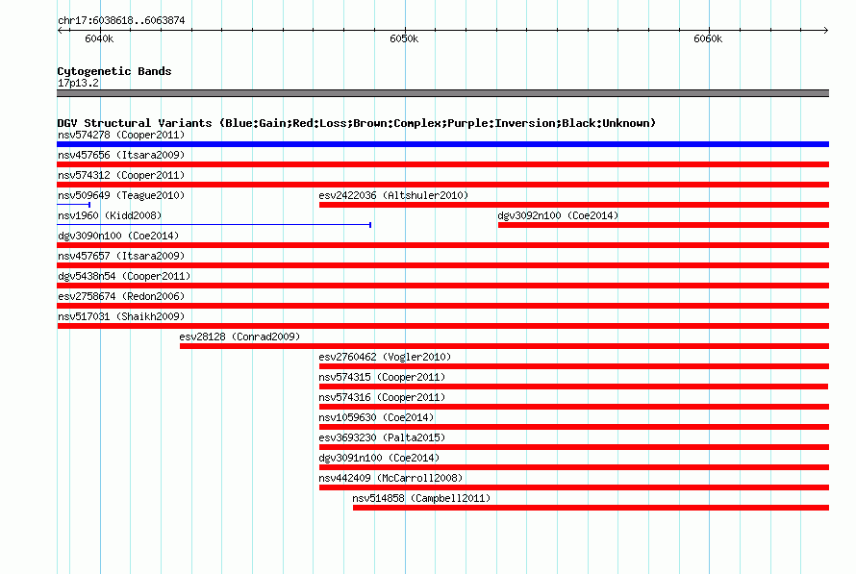Select the blue gain bar for nsv574278
The height and width of the screenshot is (574, 856).
[x=442, y=144]
